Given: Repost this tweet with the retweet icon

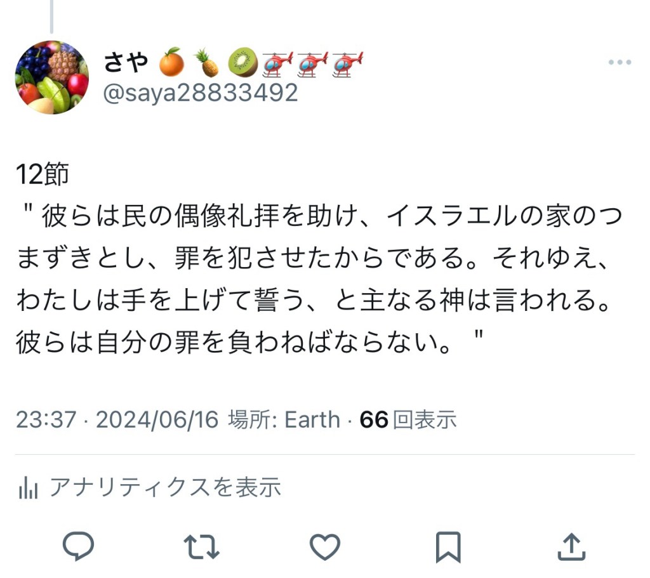Looking at the screenshot, I should click(201, 547).
